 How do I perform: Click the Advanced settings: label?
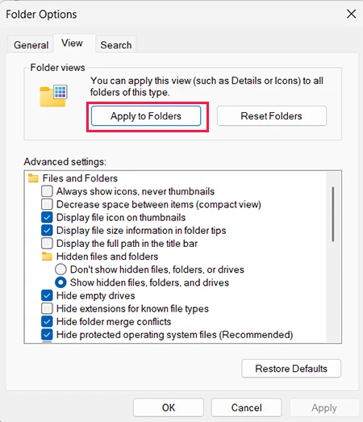[x=65, y=161]
